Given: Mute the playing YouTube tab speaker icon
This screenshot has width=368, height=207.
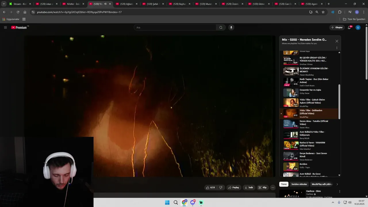Looking at the screenshot, I should coord(105,4).
